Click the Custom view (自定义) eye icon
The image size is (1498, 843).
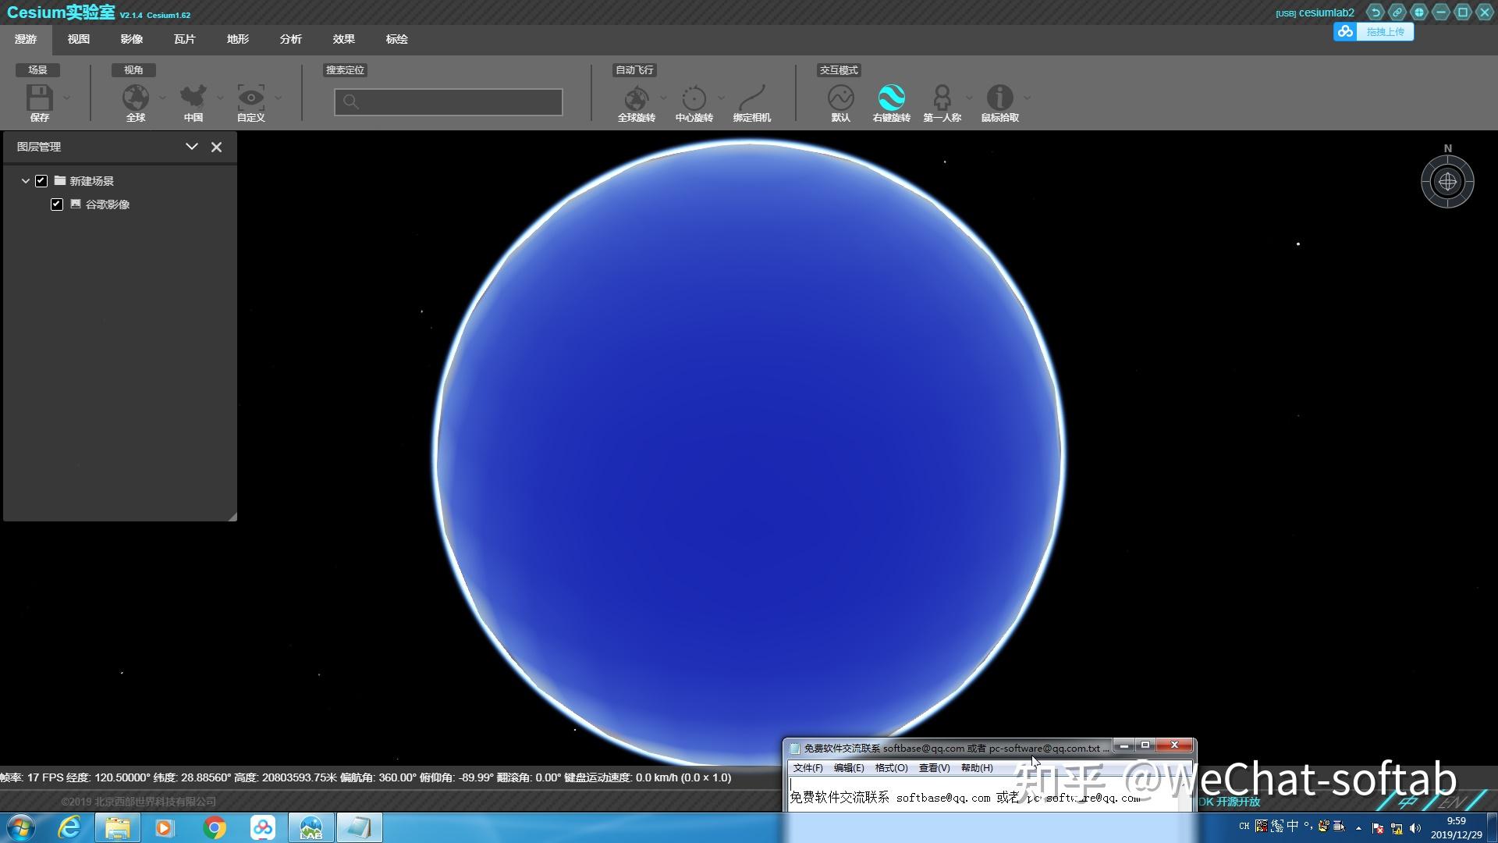click(x=250, y=98)
